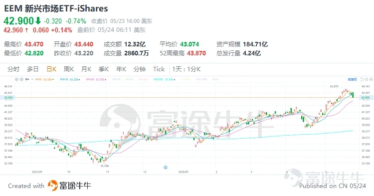Open the 1天 : 1分K interval selector
The image size is (374, 196).
pos(187,69)
